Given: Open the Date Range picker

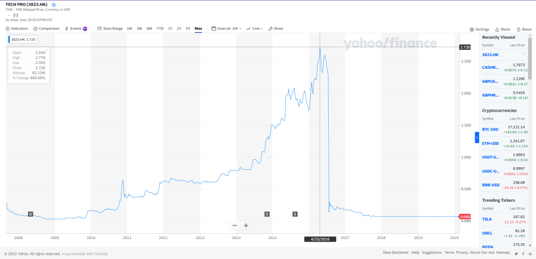Looking at the screenshot, I should tap(110, 28).
